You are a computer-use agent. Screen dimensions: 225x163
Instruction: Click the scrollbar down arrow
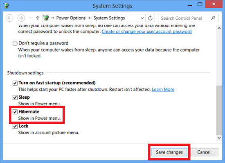[219, 138]
